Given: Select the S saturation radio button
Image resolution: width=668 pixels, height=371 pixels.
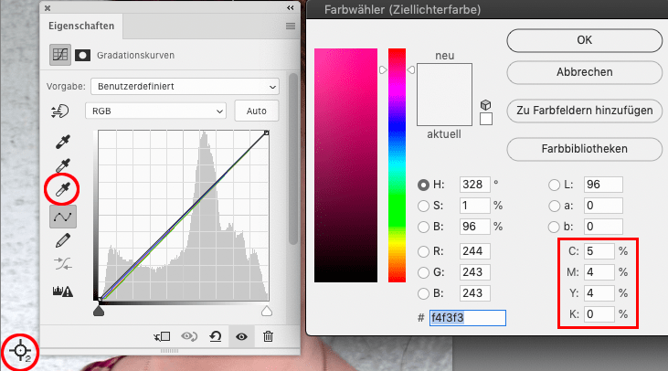Looking at the screenshot, I should click(x=424, y=205).
